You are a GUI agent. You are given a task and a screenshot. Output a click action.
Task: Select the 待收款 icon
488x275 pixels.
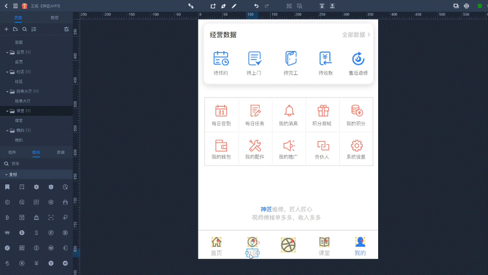click(x=325, y=58)
